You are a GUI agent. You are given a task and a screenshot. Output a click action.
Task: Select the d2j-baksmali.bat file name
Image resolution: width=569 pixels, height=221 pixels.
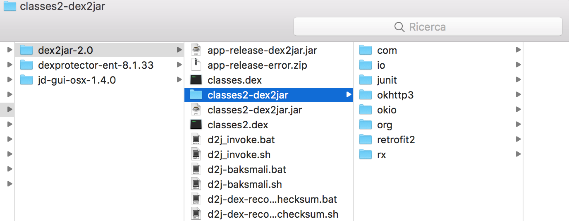[x=247, y=170]
